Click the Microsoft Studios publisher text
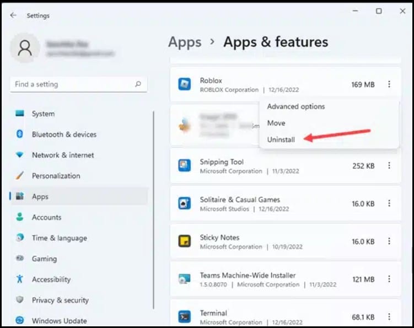Image resolution: width=414 pixels, height=328 pixels. point(224,209)
